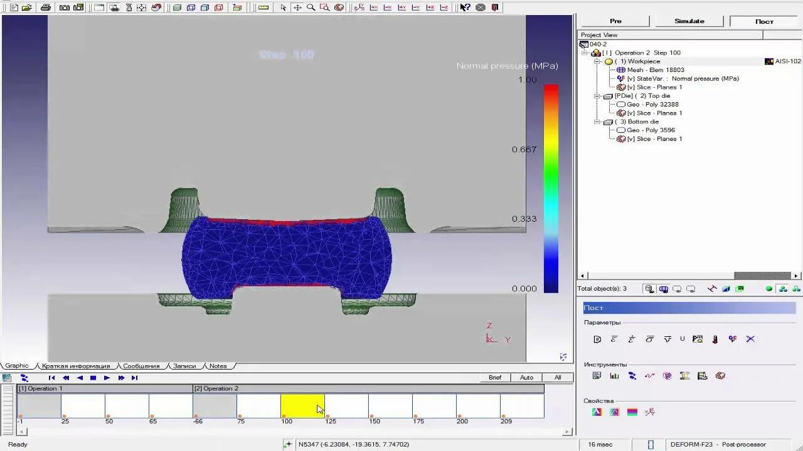The height and width of the screenshot is (451, 803).
Task: Open the slicing cube tool in Инструменты
Action: tap(720, 376)
